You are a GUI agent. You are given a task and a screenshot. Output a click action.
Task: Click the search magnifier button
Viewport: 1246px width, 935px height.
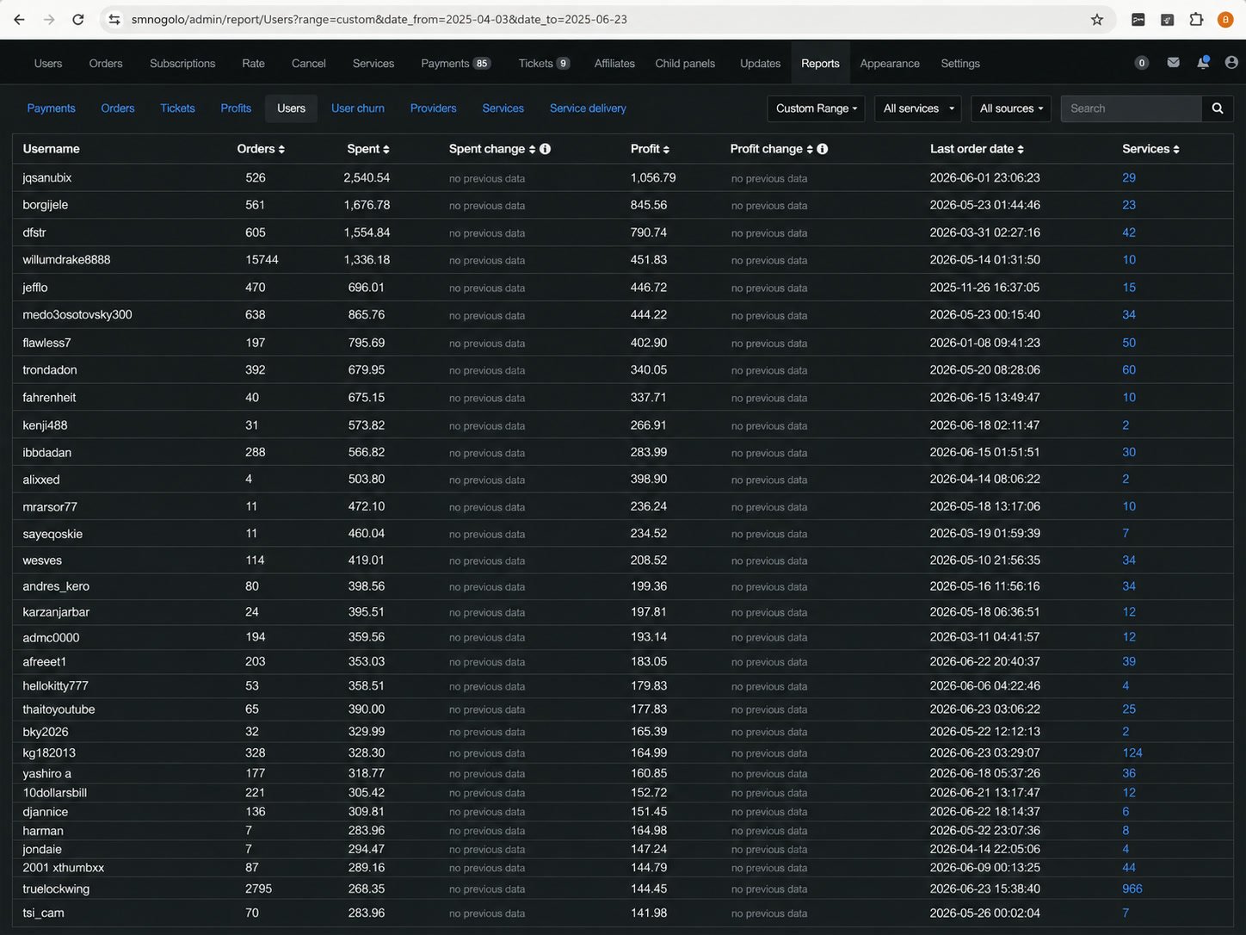[x=1218, y=108]
